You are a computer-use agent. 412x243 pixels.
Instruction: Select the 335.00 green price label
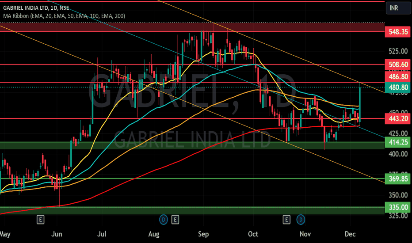pos(397,207)
